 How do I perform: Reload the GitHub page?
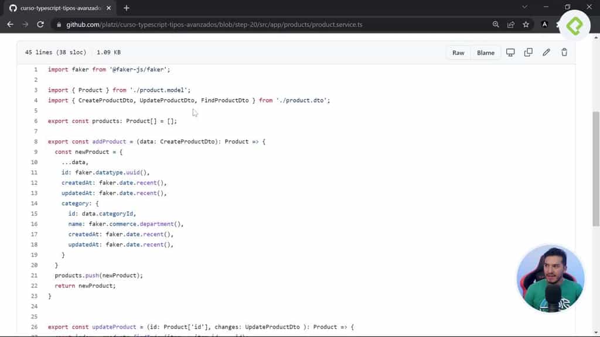click(x=39, y=25)
